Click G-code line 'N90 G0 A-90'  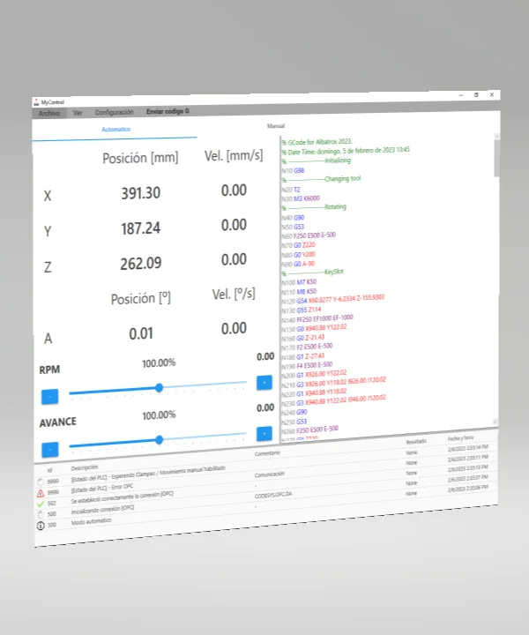click(298, 264)
